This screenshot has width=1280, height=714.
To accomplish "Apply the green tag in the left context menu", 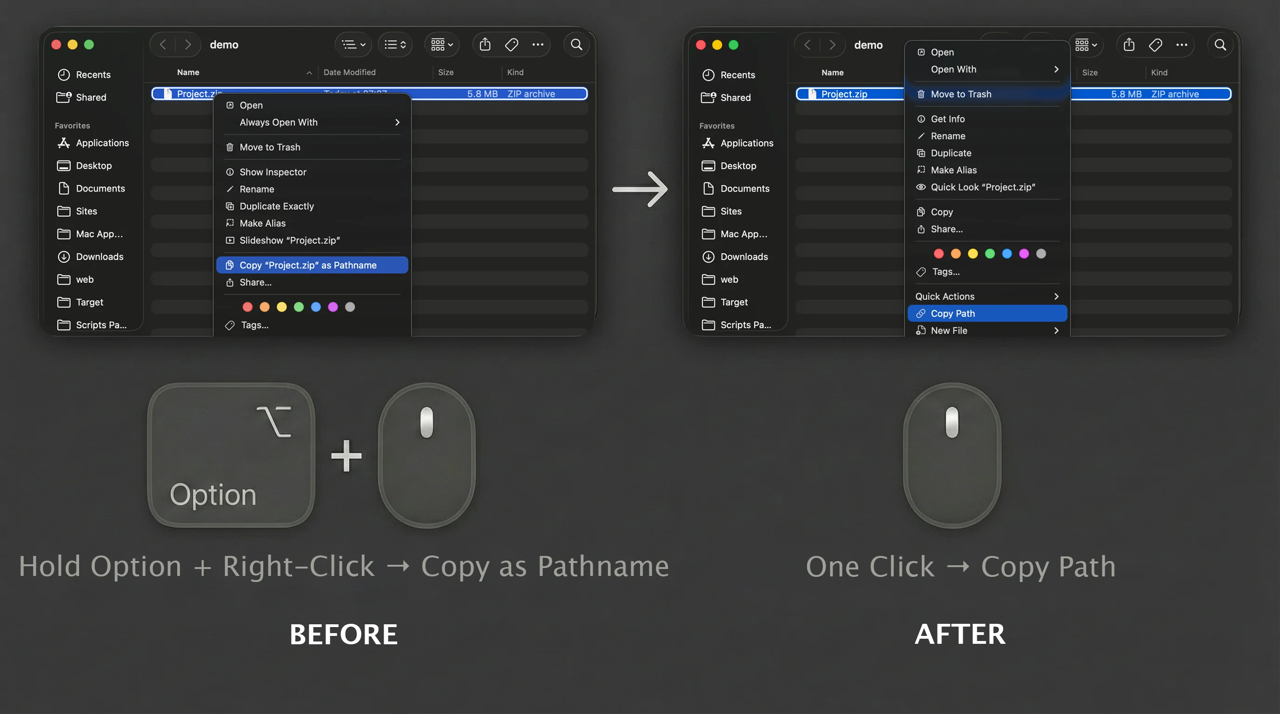I will coord(299,307).
